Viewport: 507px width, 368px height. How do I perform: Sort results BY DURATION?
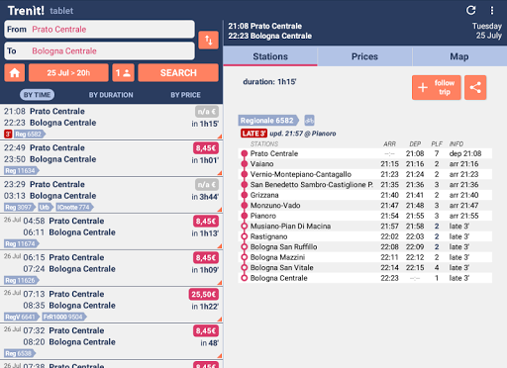coord(111,95)
